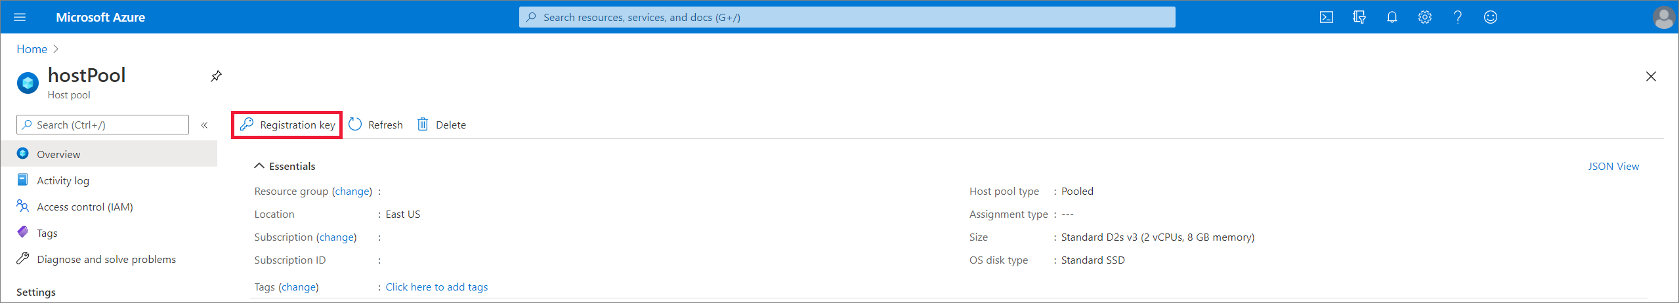Open the Cloud Shell icon
This screenshot has height=303, width=1679.
click(x=1326, y=17)
